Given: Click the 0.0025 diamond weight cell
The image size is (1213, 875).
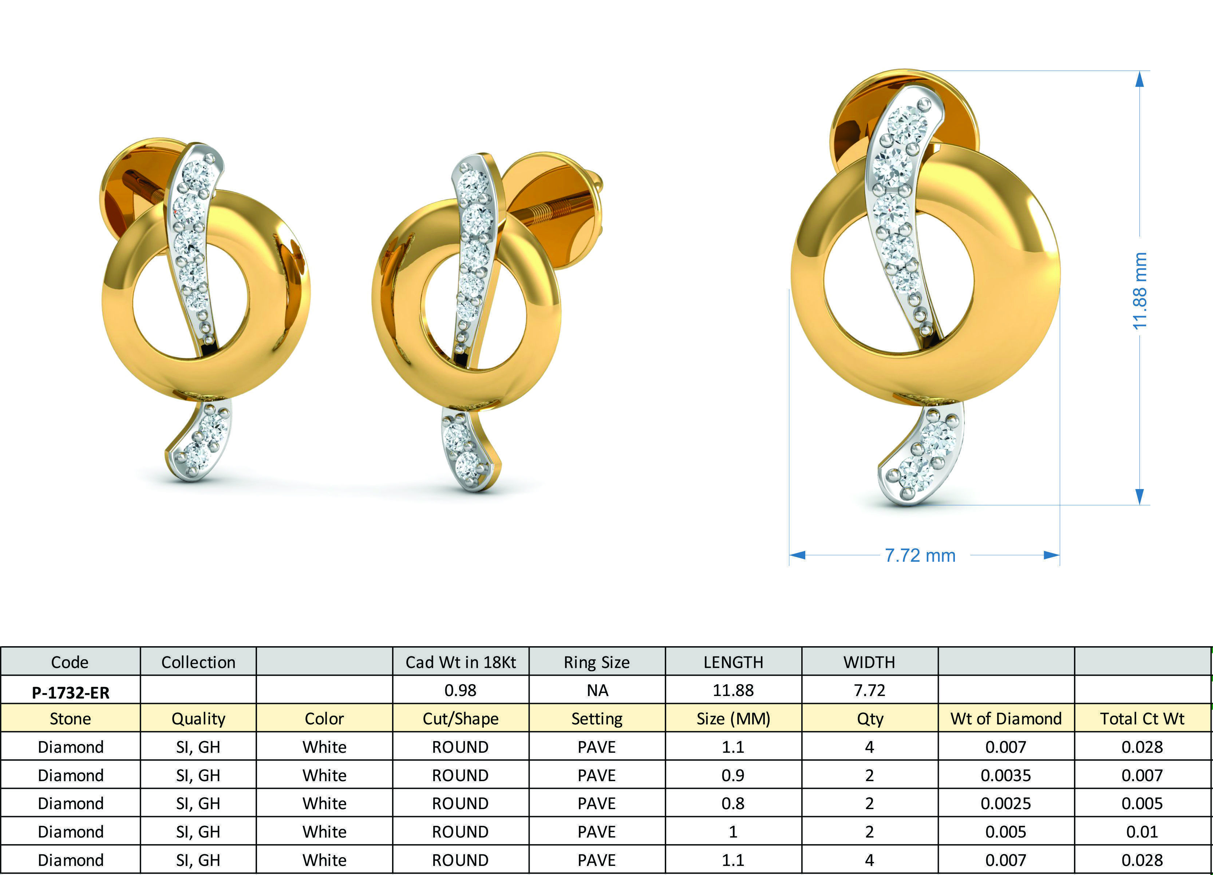Looking at the screenshot, I should click(1006, 803).
